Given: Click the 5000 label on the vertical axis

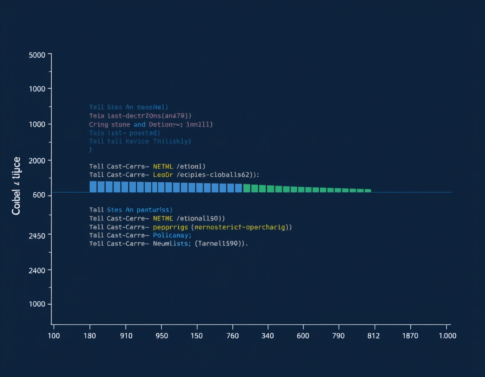Looking at the screenshot, I should (x=37, y=55).
